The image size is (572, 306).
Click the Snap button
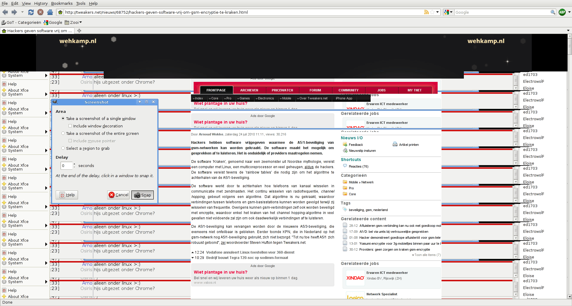[x=142, y=195]
